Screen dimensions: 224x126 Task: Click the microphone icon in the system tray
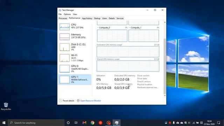tap(174, 123)
